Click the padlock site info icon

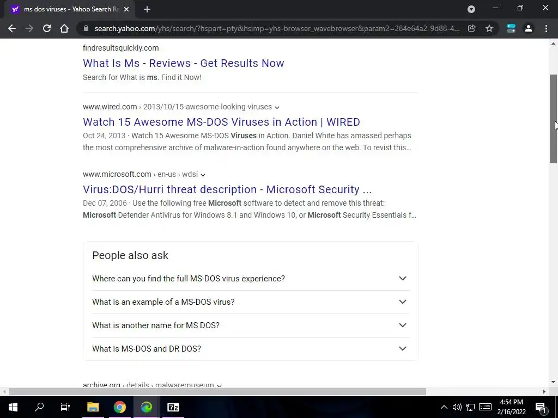(86, 28)
